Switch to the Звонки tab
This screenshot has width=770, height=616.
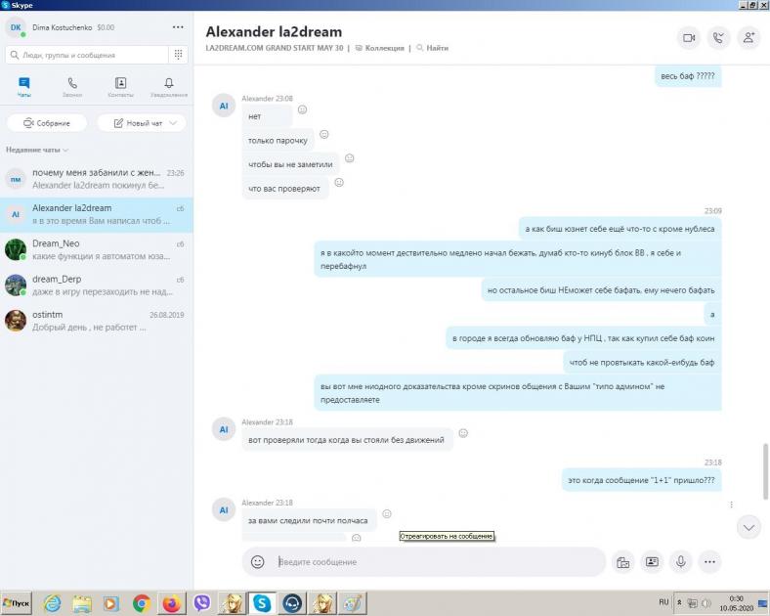(x=72, y=87)
